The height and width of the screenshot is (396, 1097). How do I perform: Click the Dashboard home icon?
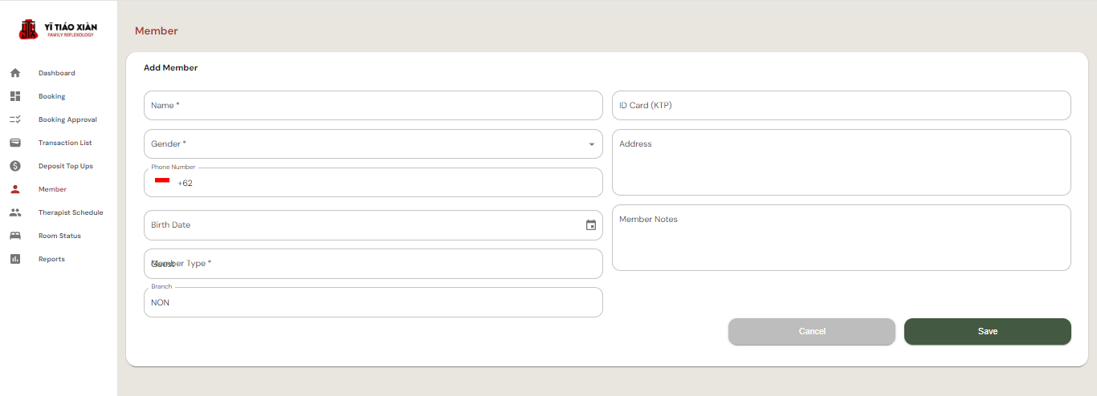point(15,73)
